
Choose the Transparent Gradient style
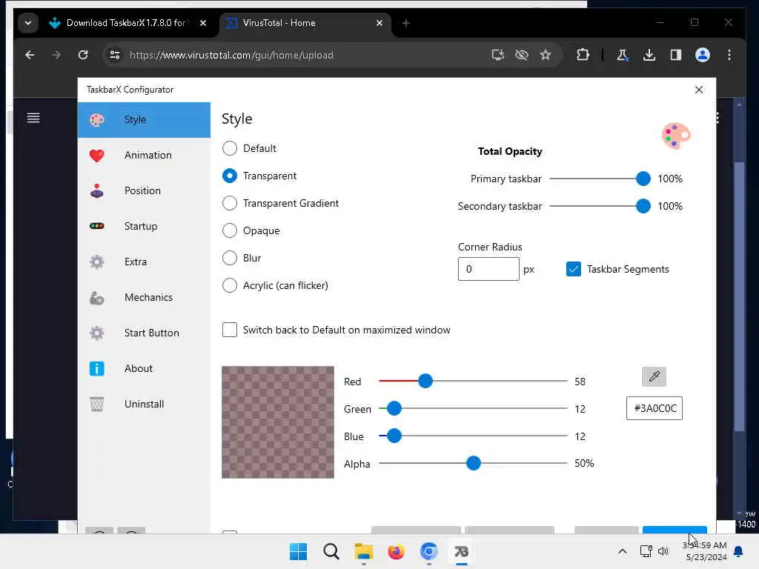[x=230, y=203]
